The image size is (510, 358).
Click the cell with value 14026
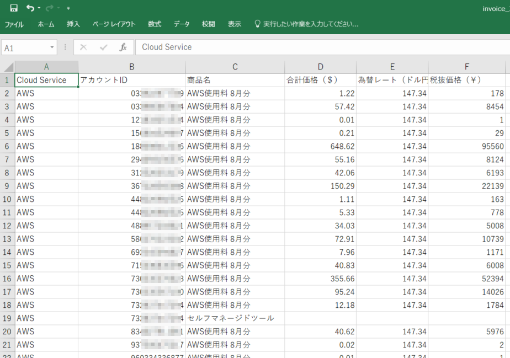click(x=467, y=292)
